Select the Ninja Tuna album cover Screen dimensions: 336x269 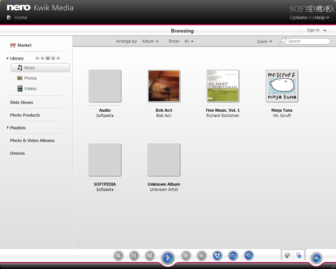[x=282, y=86]
